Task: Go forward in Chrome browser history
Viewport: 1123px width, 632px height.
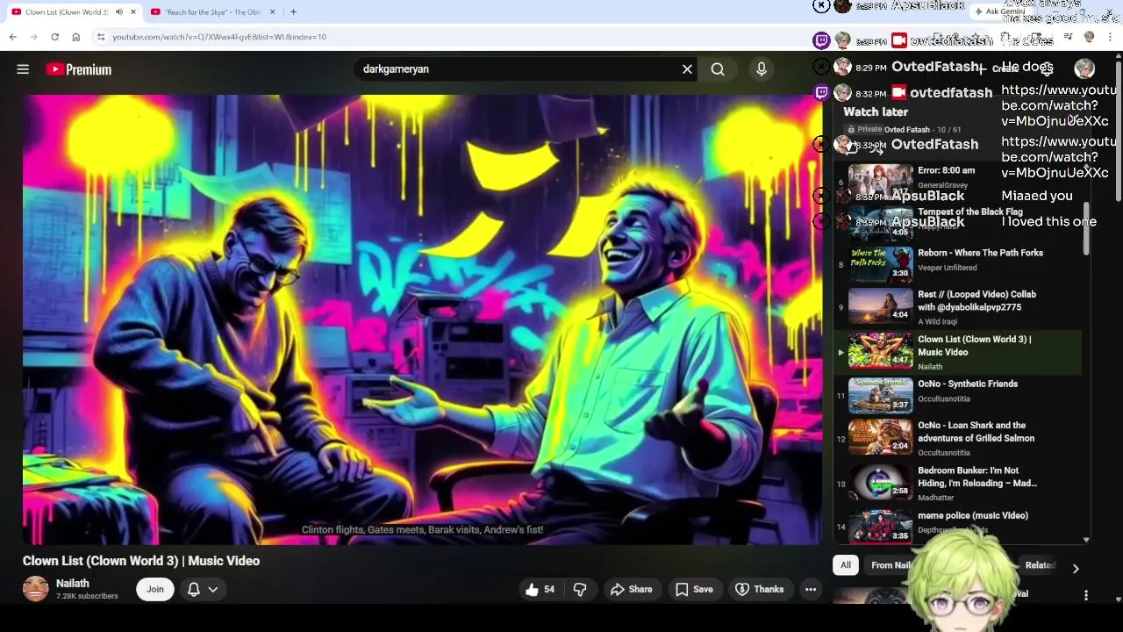Action: pos(34,37)
